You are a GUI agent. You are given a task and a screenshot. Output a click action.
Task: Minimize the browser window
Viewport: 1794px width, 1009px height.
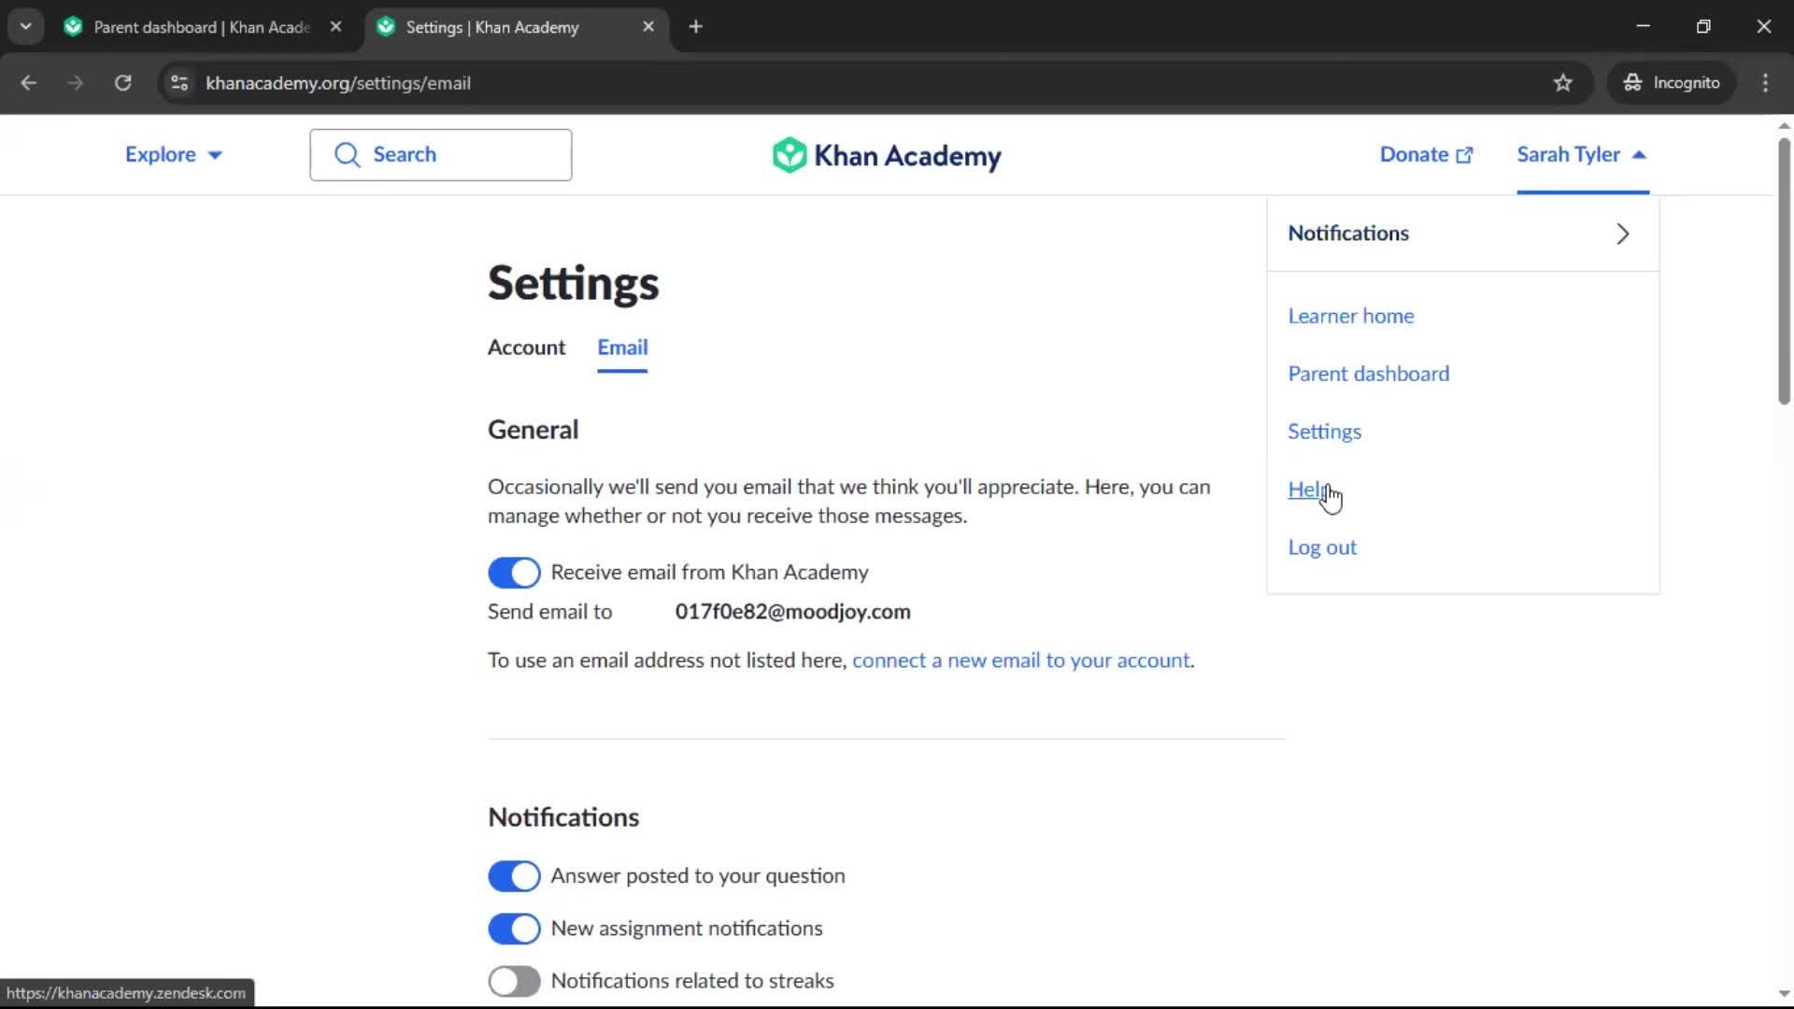click(1643, 27)
